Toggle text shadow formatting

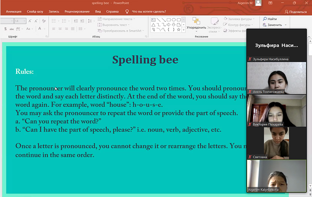(6, 29)
